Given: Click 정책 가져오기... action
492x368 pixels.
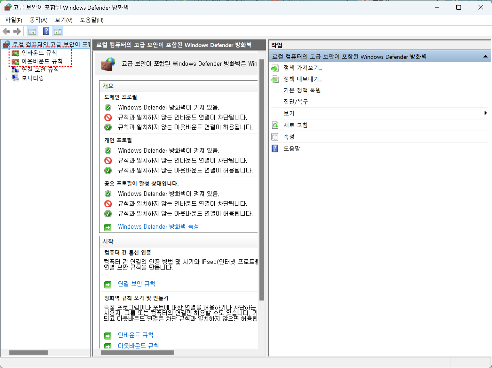Looking at the screenshot, I should point(303,68).
